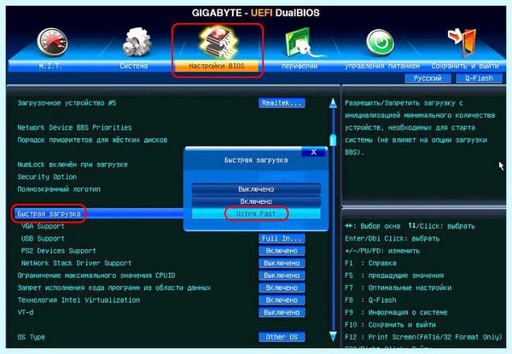Switch to the M.I.T. tab

(x=50, y=66)
